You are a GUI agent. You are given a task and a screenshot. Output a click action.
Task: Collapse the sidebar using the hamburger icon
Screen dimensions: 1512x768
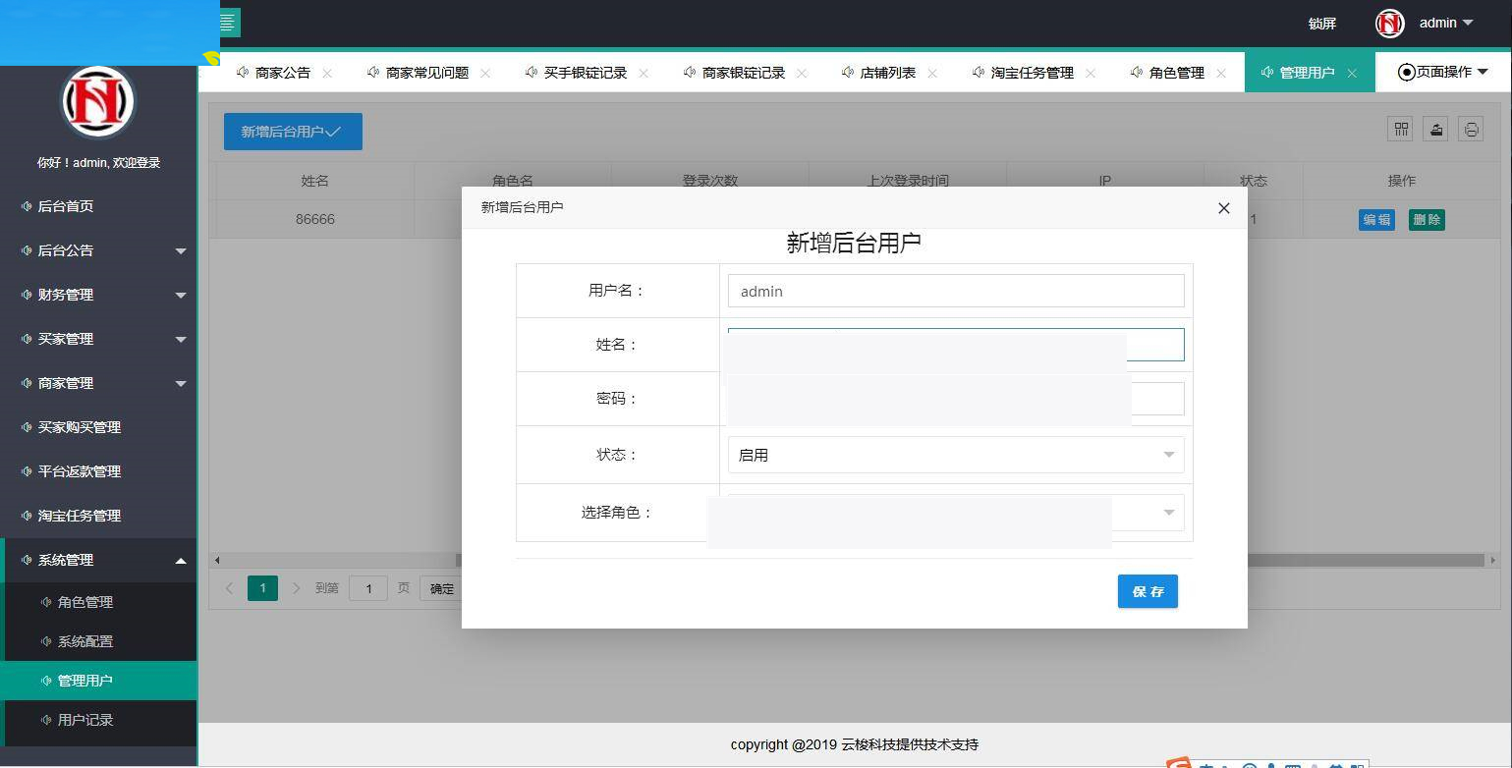coord(228,22)
